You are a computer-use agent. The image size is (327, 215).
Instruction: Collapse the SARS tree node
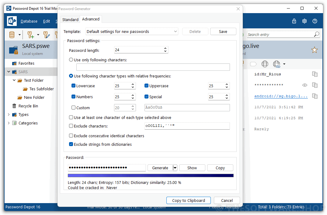pyautogui.click(x=9, y=72)
